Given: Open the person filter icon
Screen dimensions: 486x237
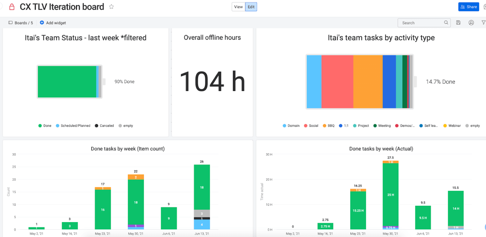Looking at the screenshot, I should pyautogui.click(x=471, y=23).
